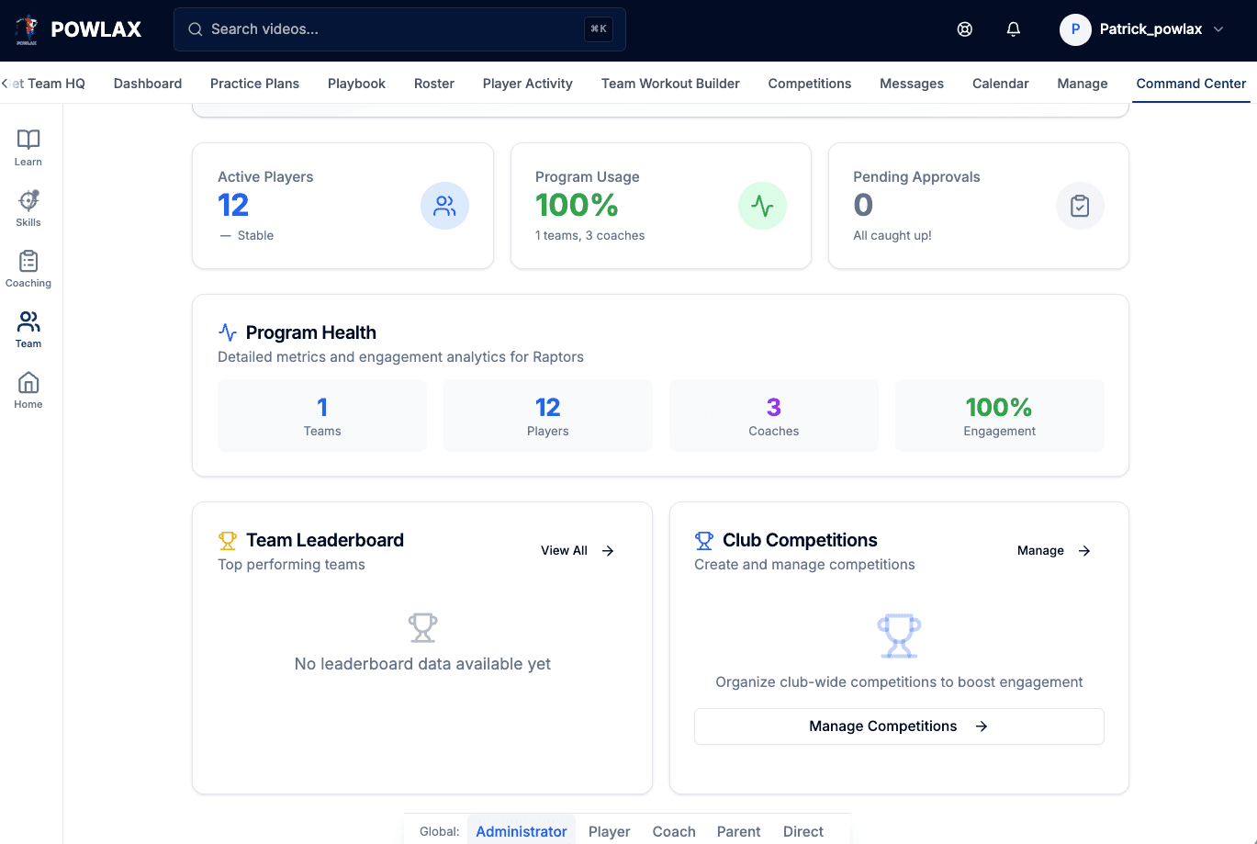Expand the Patrick_powlax account menu

(x=1142, y=29)
